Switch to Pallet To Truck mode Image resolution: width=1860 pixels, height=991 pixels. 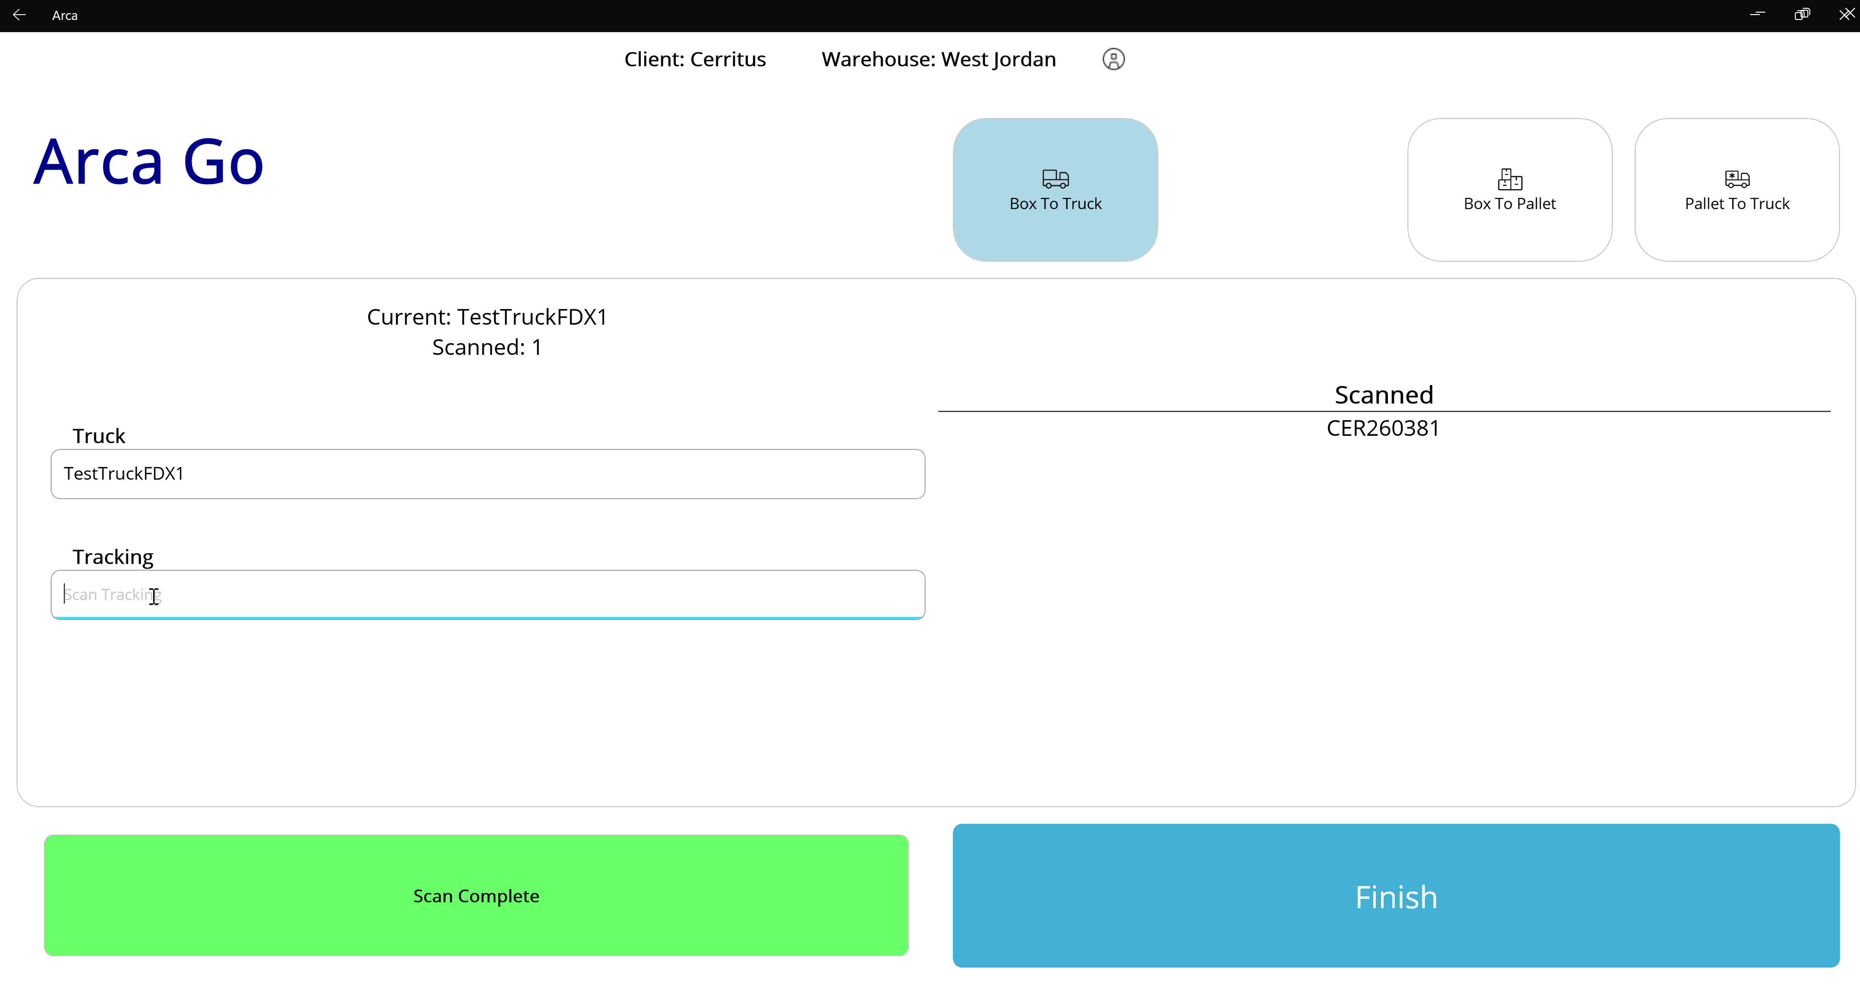point(1737,190)
